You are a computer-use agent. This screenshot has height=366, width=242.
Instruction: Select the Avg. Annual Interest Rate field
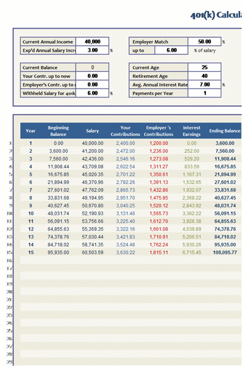coord(204,85)
